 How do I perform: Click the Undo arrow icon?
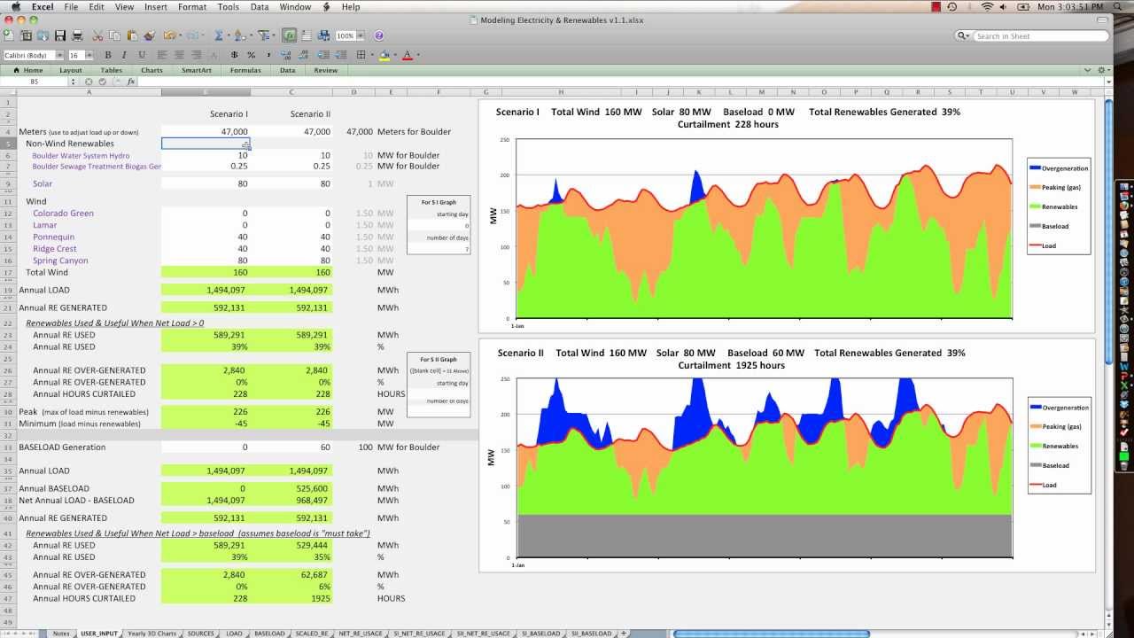tap(169, 35)
